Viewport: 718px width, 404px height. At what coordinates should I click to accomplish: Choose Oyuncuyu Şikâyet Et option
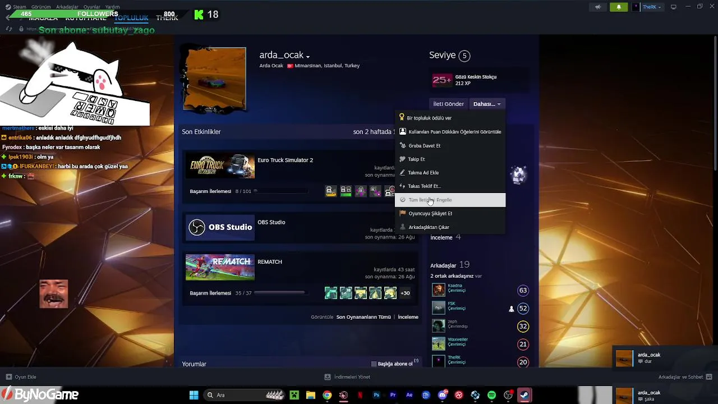tap(450, 213)
